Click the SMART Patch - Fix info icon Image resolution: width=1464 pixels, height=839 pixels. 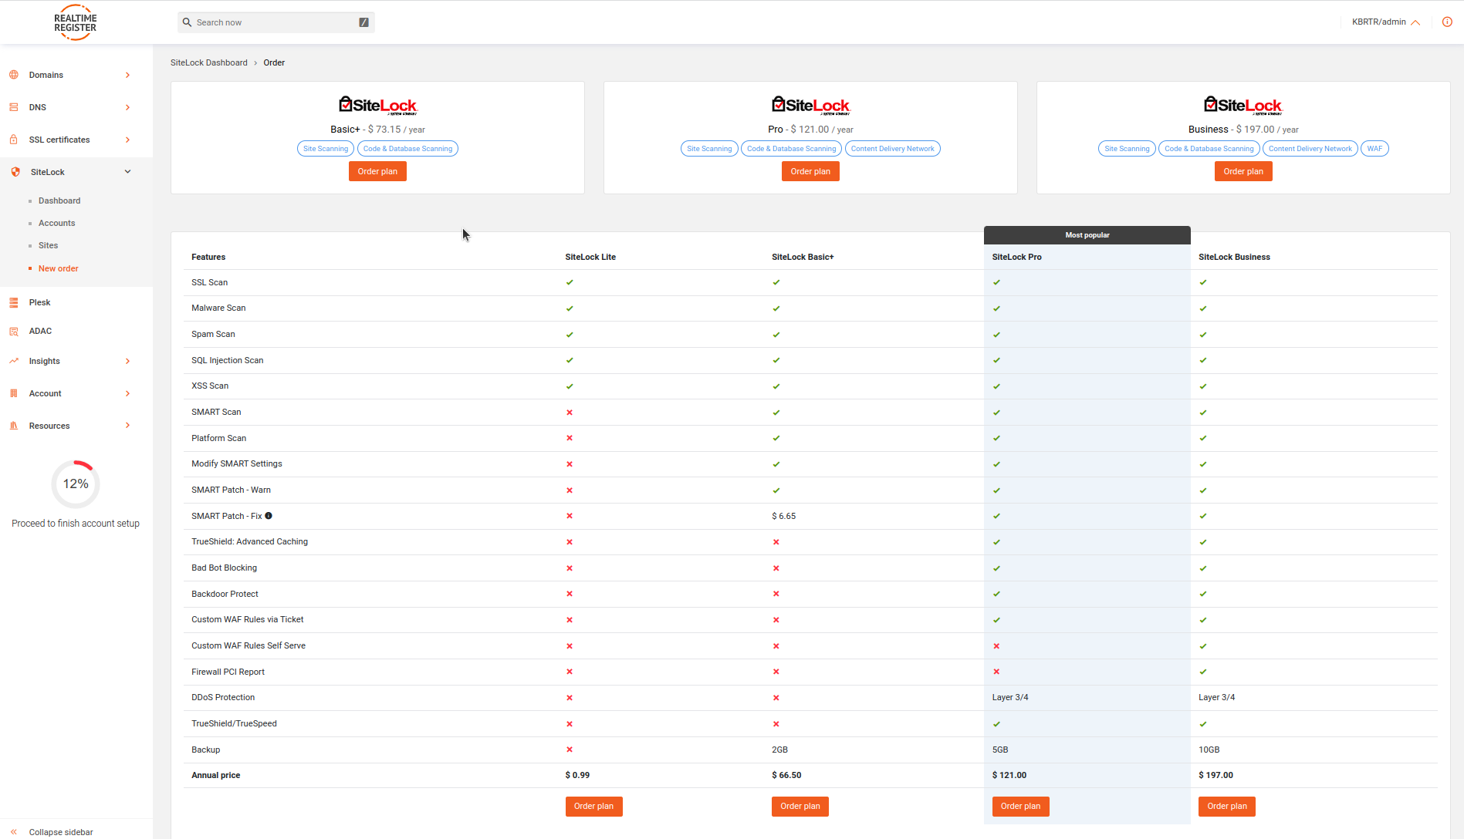tap(269, 516)
